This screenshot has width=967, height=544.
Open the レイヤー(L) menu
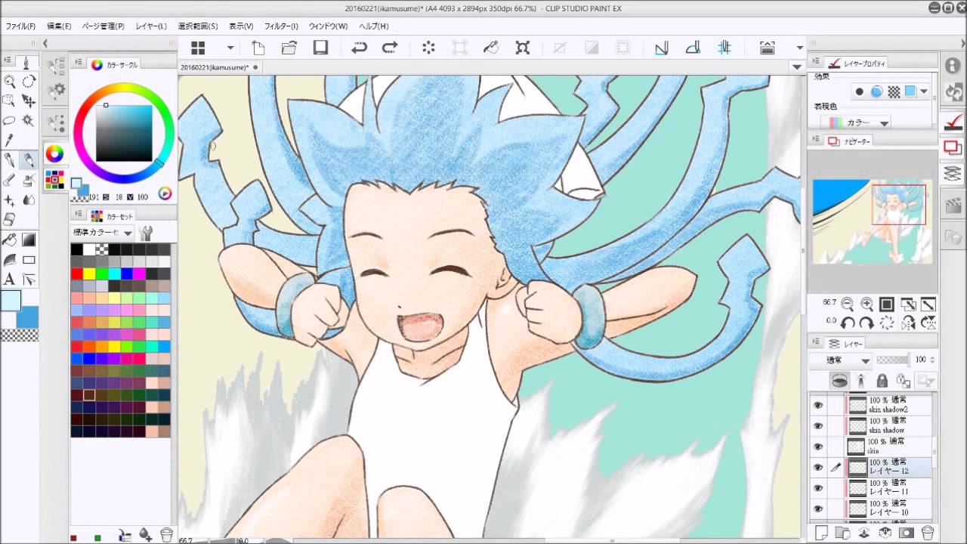click(x=151, y=26)
